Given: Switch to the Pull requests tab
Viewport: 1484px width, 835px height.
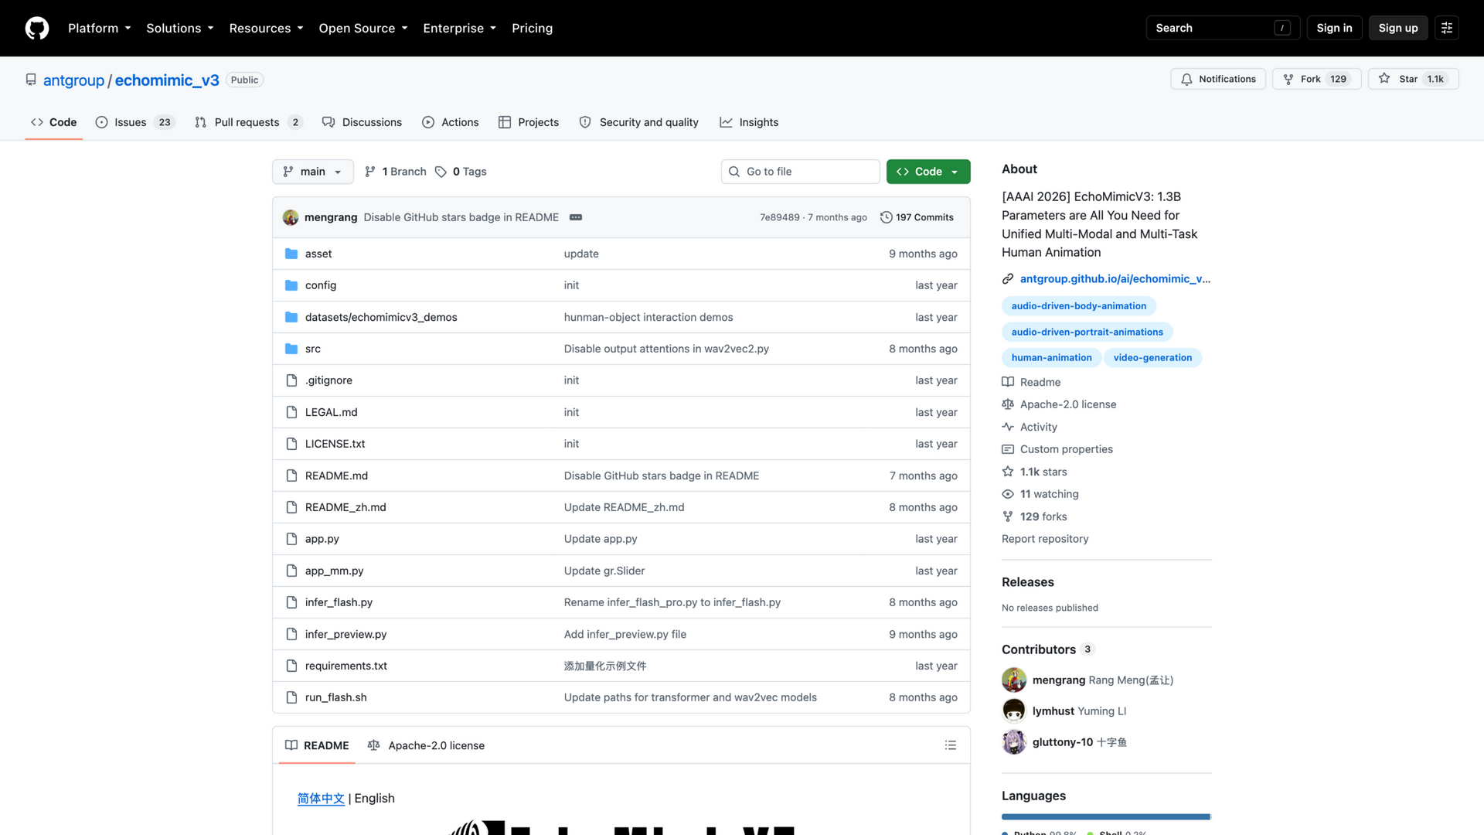Looking at the screenshot, I should pos(248,122).
